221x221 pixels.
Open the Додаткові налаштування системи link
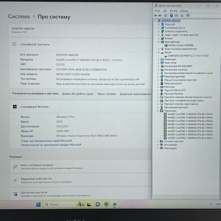coord(135,93)
